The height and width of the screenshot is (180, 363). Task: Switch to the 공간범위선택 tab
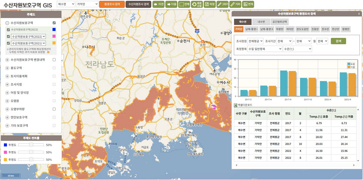[280, 22]
